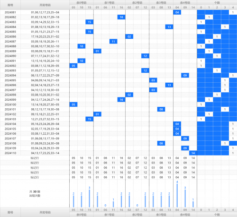Click the blue 14 cell in row 2024110
The image size is (237, 217).
click(193, 153)
